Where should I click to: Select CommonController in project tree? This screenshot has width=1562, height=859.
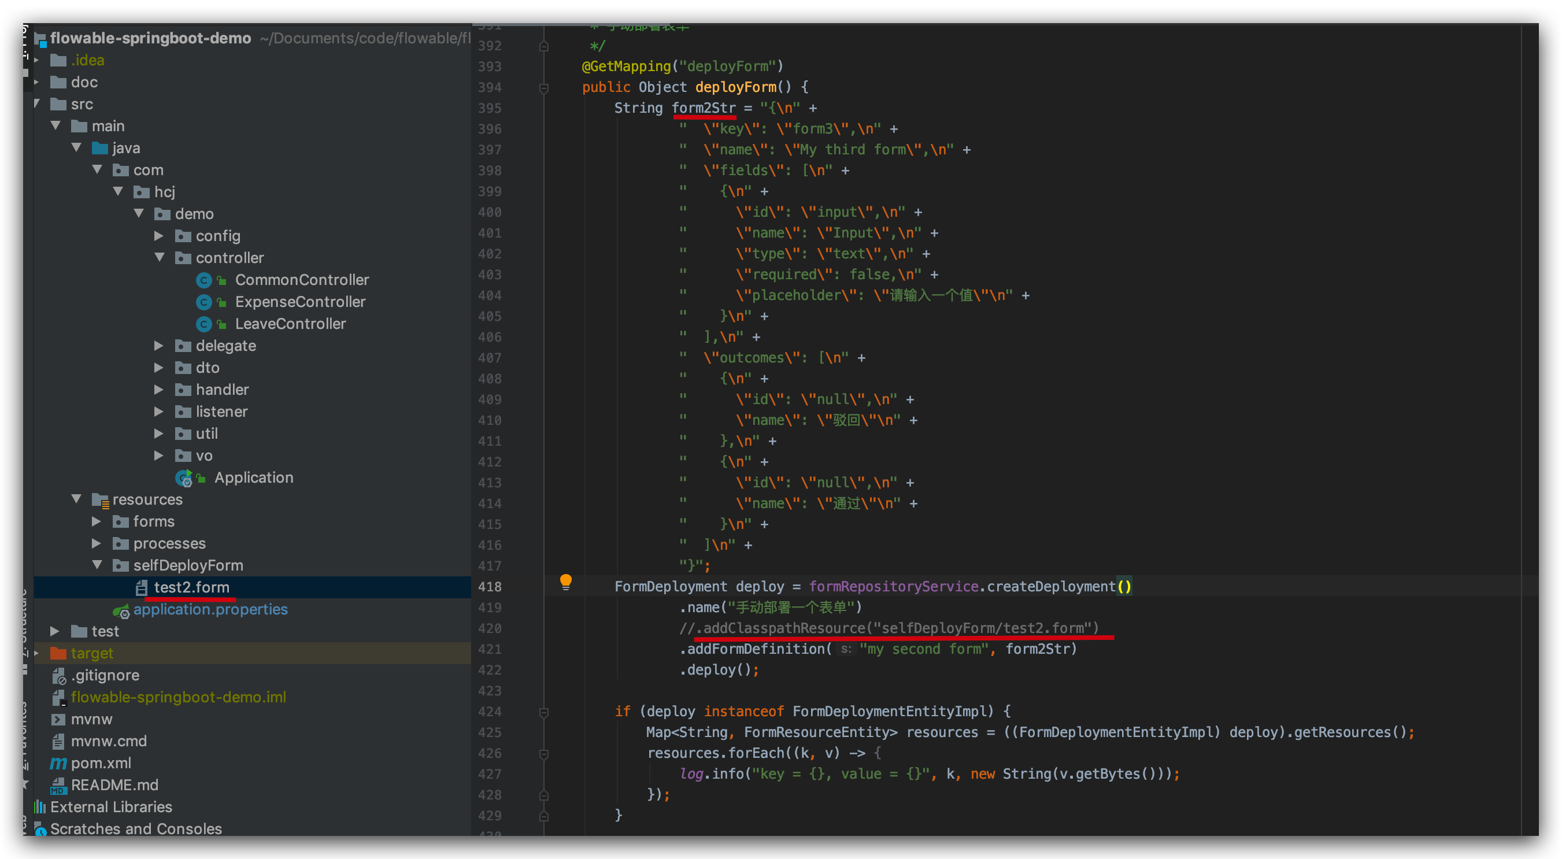302,280
